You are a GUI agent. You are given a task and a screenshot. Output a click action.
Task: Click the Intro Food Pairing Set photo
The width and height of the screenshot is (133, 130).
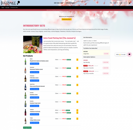33,45
